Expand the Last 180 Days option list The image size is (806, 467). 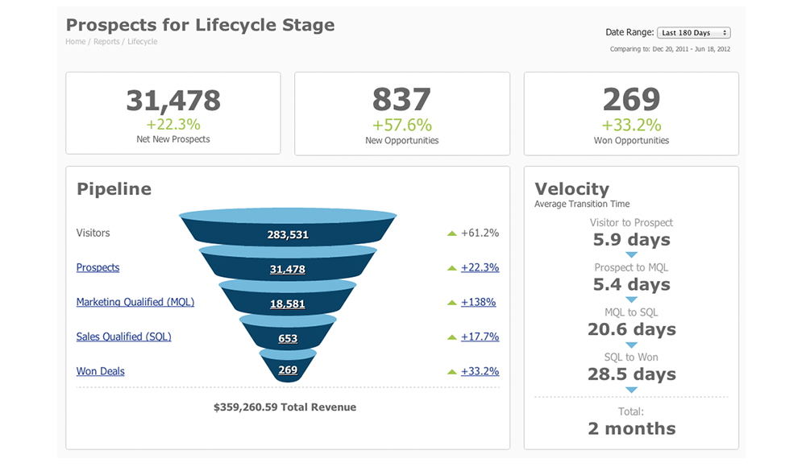693,32
